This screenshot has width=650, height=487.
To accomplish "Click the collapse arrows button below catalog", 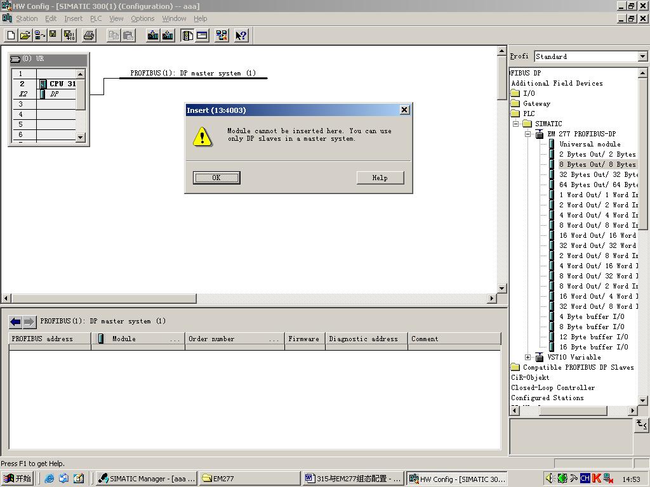I will click(641, 425).
